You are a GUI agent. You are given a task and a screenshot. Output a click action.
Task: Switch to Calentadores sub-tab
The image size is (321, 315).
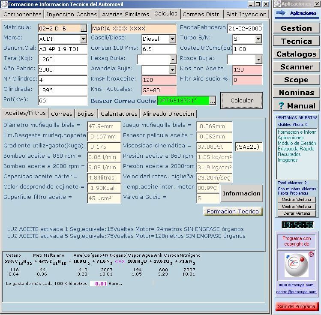click(119, 114)
